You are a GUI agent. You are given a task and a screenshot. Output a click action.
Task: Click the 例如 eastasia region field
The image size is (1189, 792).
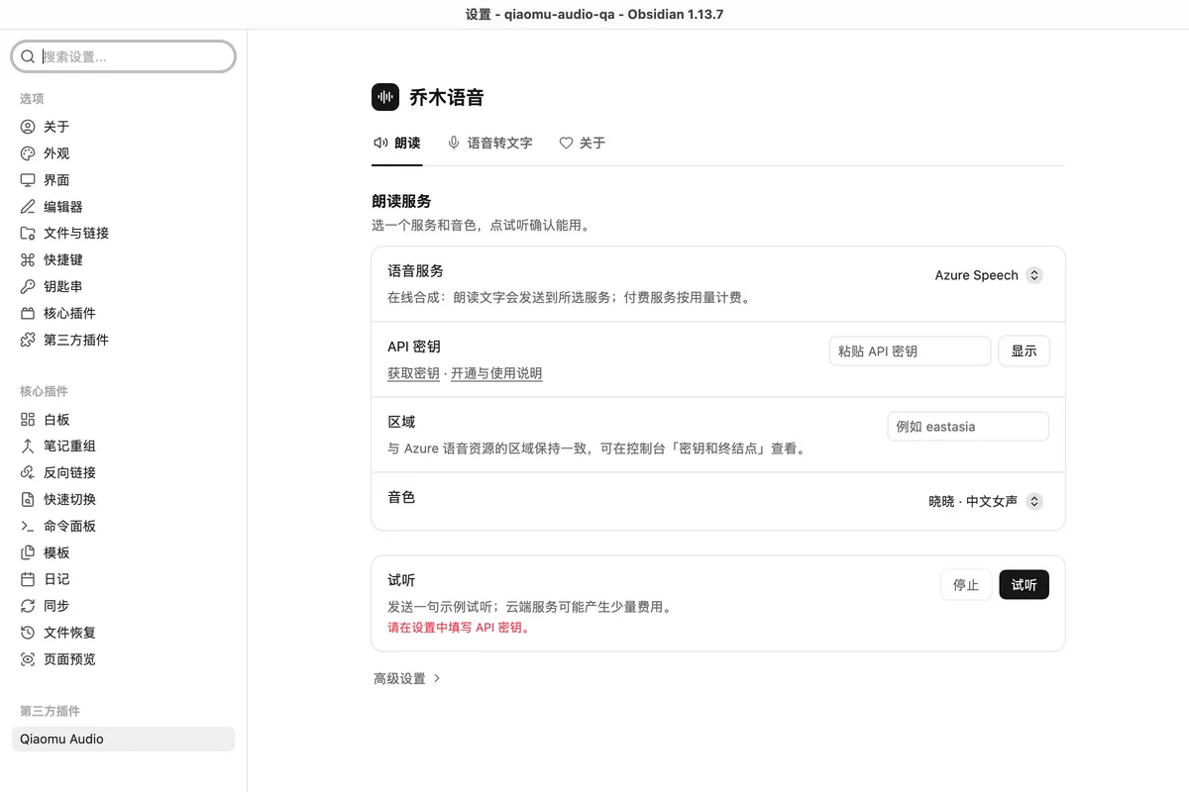968,427
